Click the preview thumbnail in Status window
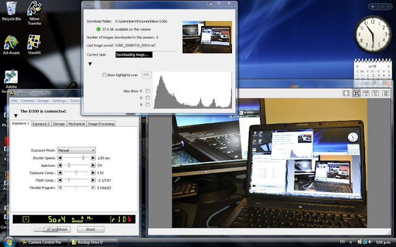 207,37
